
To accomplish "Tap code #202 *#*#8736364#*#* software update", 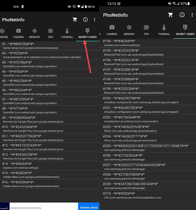I will (148, 119).
